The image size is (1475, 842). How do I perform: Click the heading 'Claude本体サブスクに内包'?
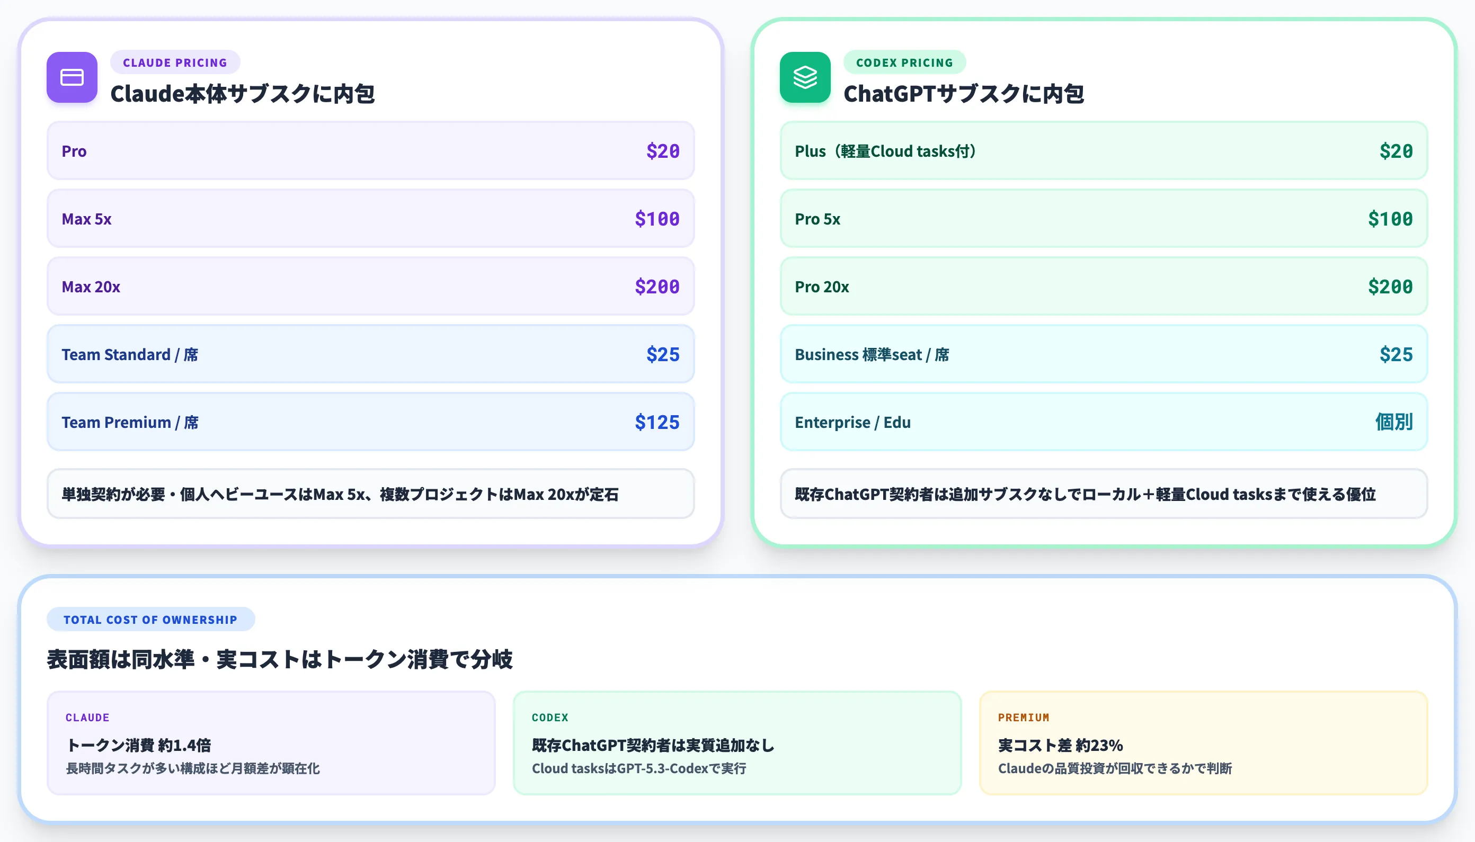[x=242, y=94]
